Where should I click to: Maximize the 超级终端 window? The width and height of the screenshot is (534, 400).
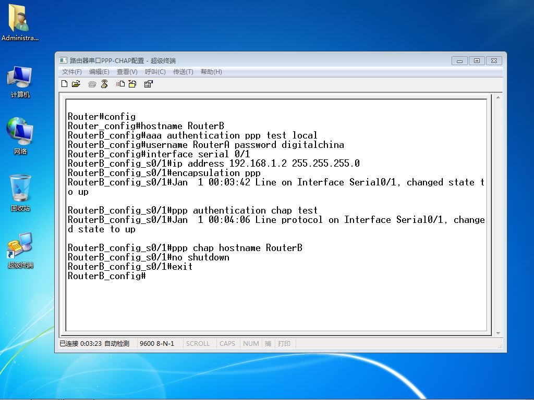tap(477, 60)
